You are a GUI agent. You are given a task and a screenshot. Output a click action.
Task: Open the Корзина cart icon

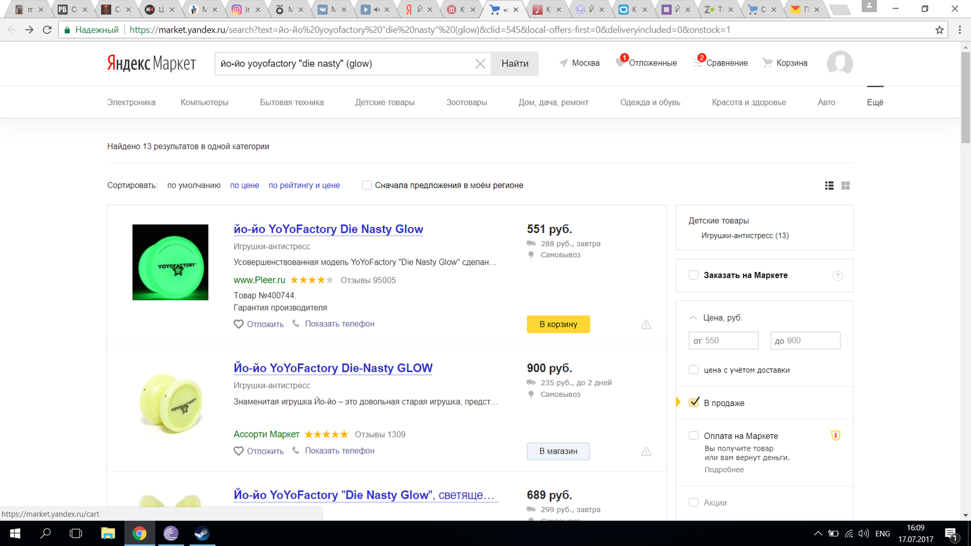click(768, 62)
